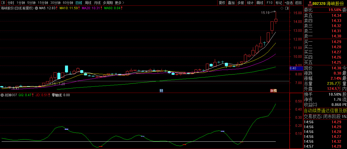The height and width of the screenshot is (149, 347).
Task: Add stock via the +自选 button
Action: pos(289,3)
